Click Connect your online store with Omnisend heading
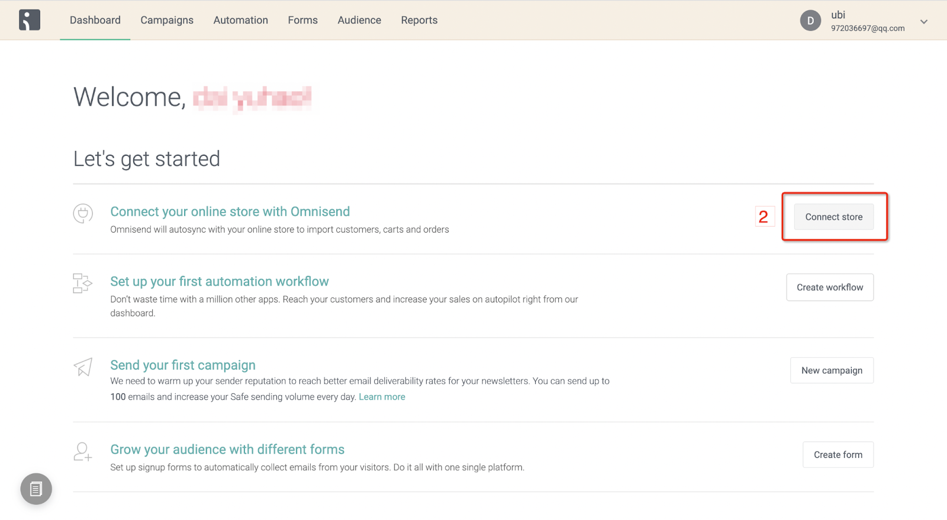Screen dimensions: 947x520 point(230,211)
